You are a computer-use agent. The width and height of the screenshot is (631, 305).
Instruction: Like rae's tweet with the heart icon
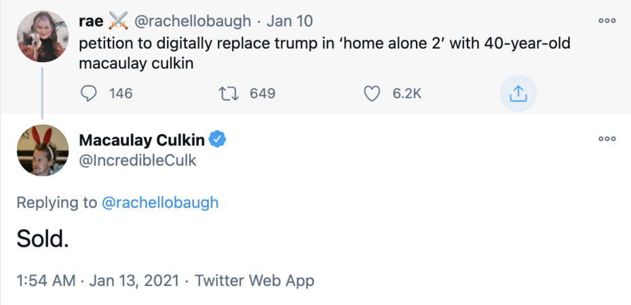coord(372,94)
